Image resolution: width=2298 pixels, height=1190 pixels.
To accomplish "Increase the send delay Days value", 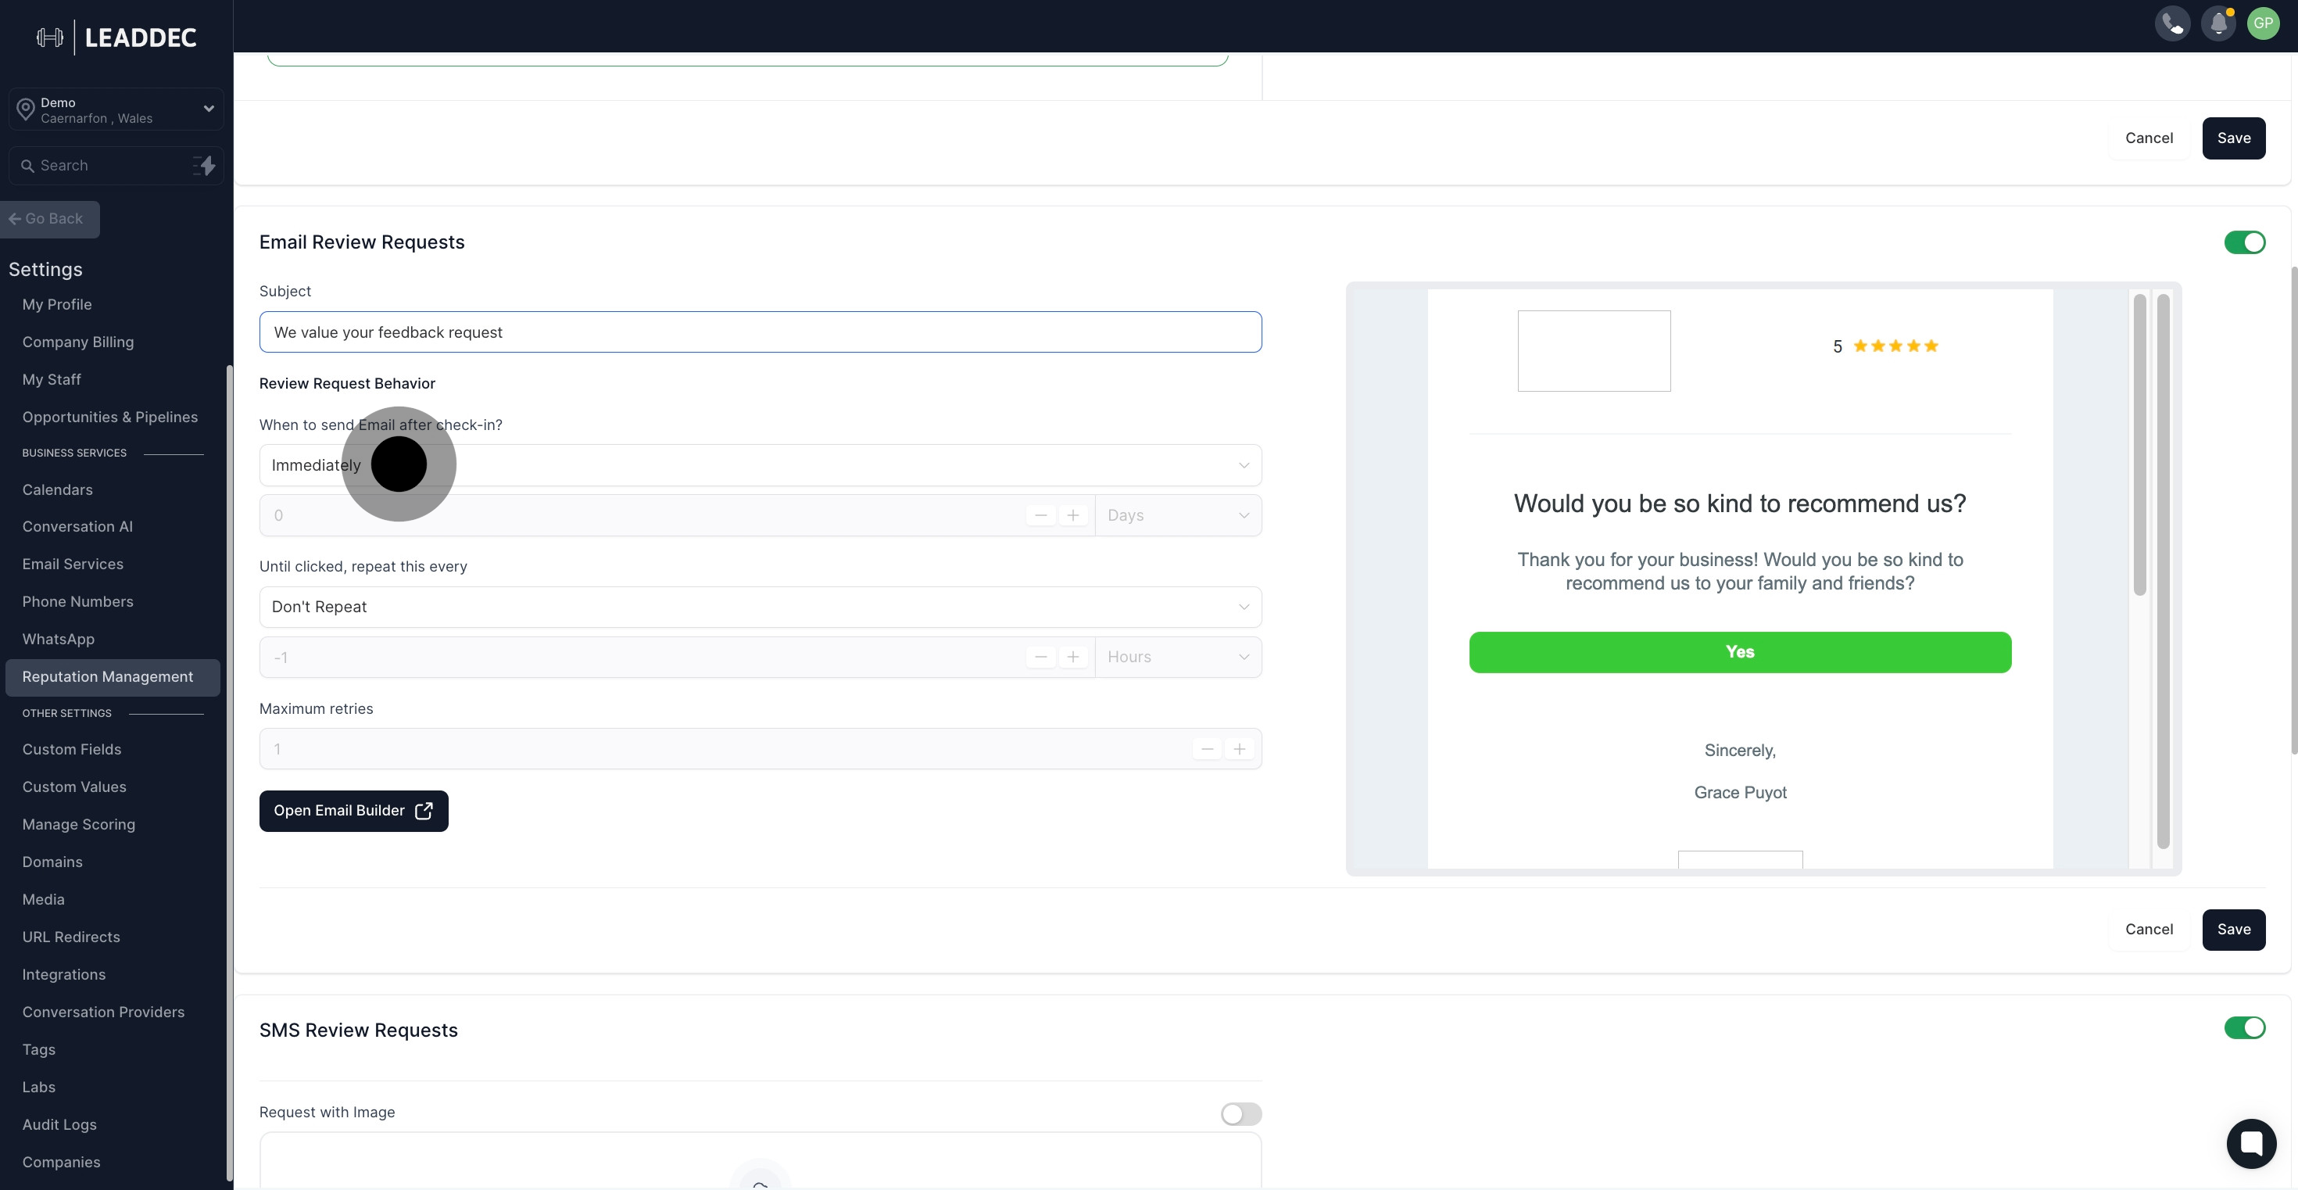I will (x=1073, y=515).
